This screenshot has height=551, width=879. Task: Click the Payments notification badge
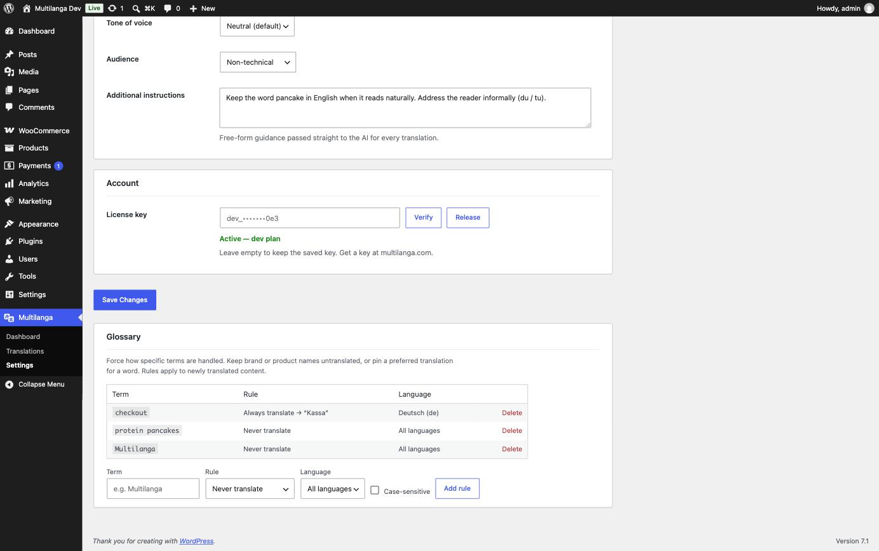tap(58, 166)
